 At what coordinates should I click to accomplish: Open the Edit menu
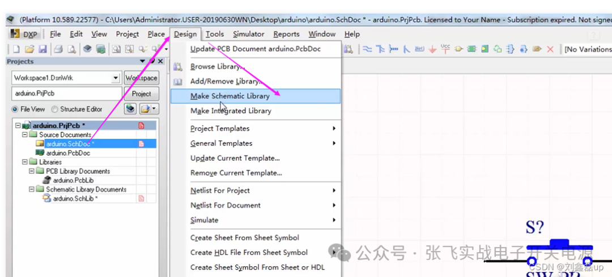[76, 35]
